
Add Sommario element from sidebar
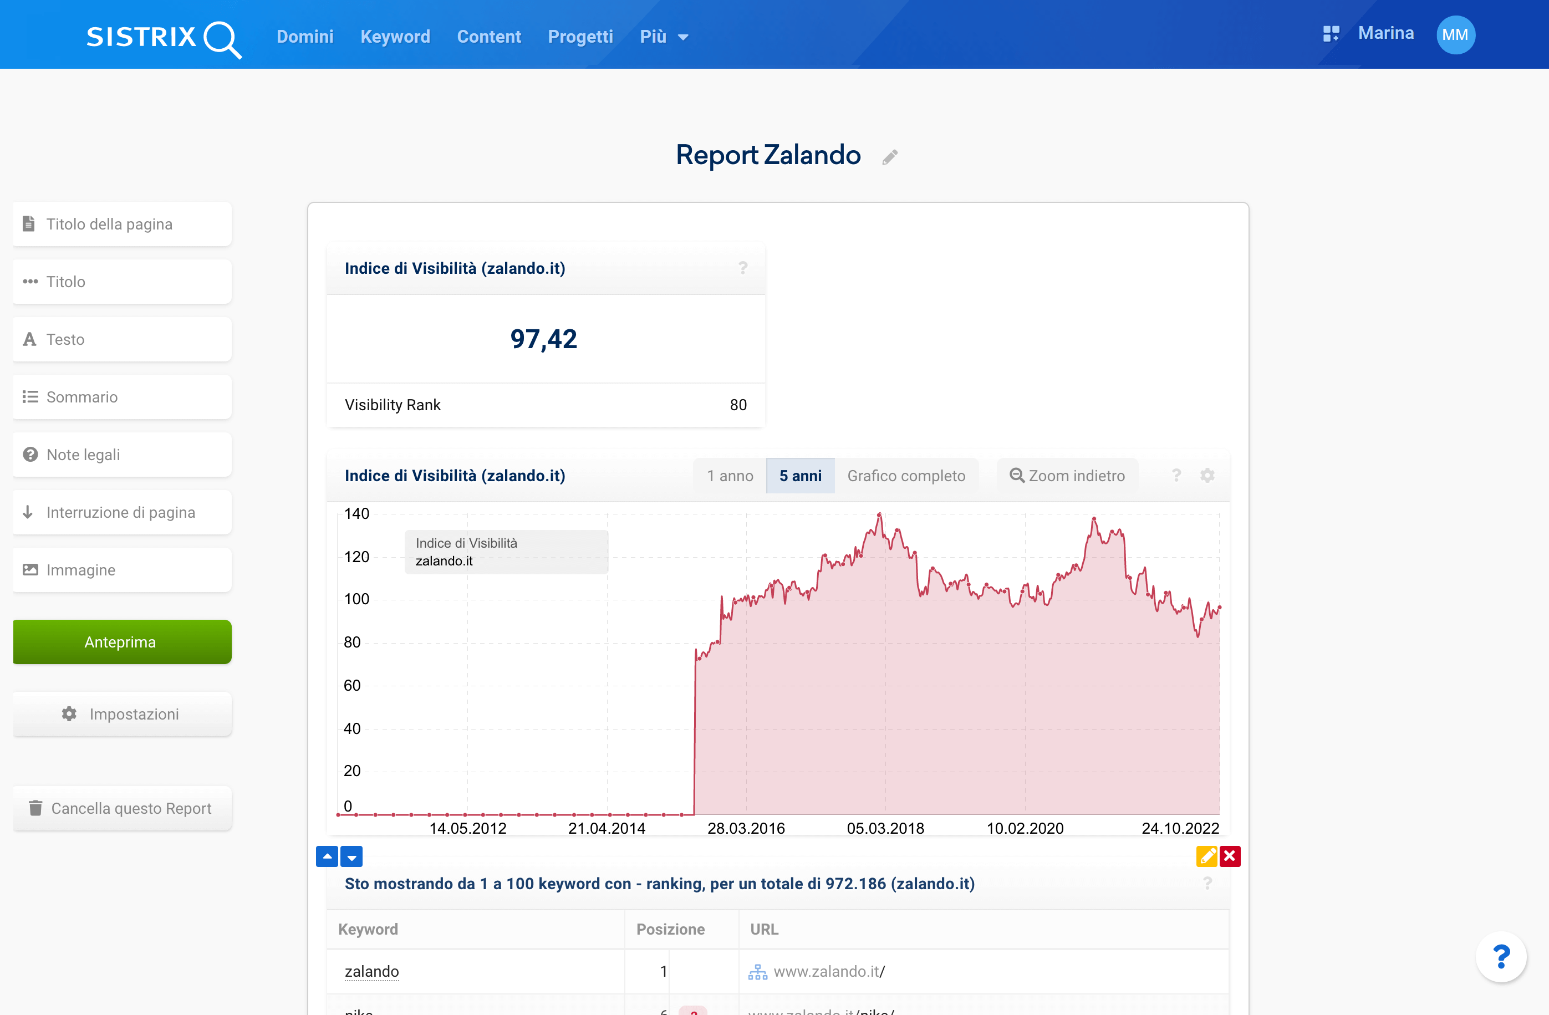point(123,397)
